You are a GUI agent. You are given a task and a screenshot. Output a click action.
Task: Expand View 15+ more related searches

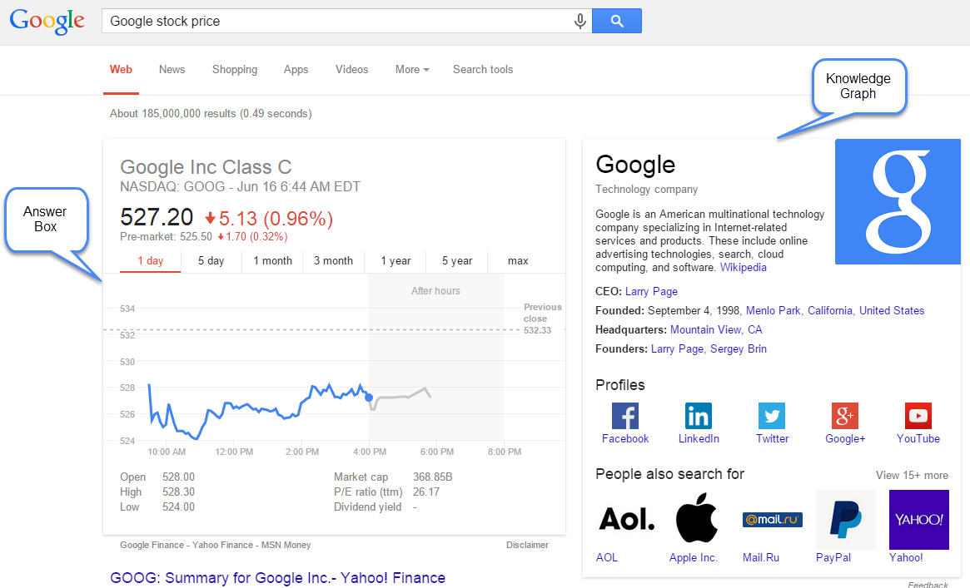pos(912,475)
